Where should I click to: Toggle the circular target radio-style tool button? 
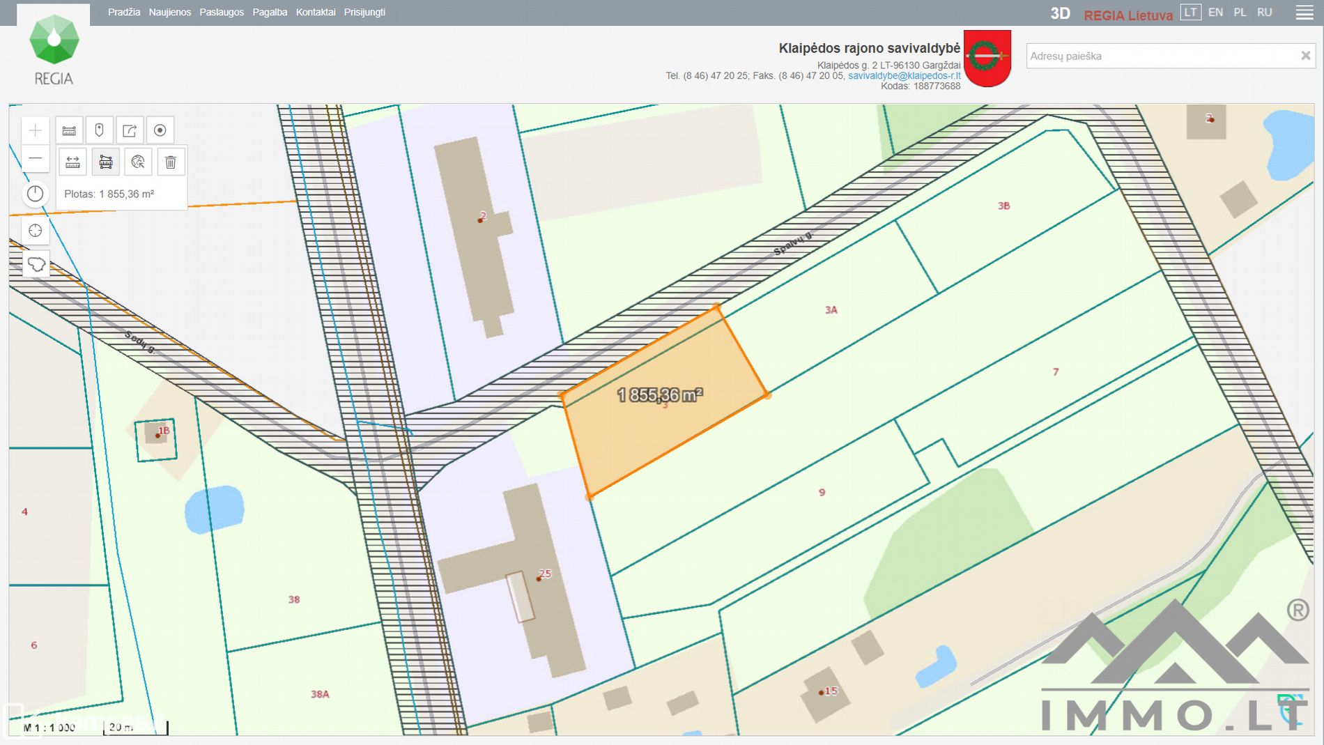160,130
